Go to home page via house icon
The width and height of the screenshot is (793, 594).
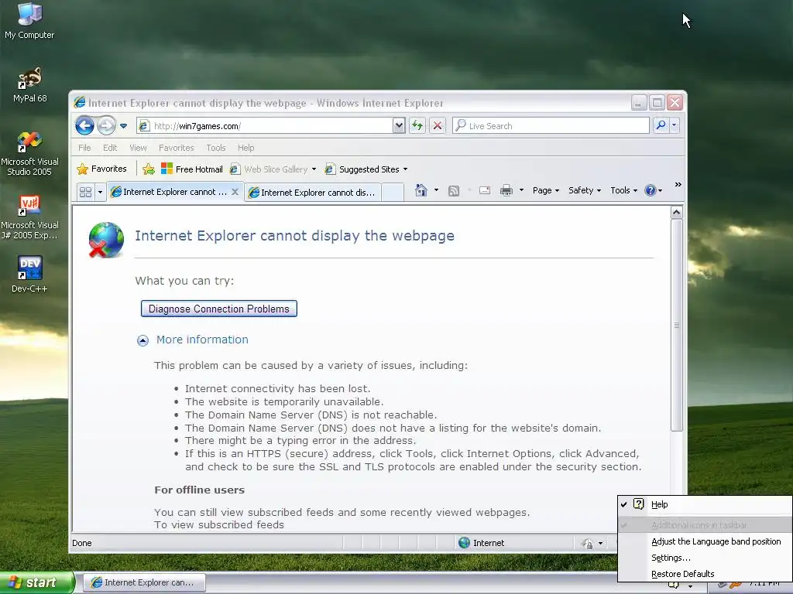point(421,190)
